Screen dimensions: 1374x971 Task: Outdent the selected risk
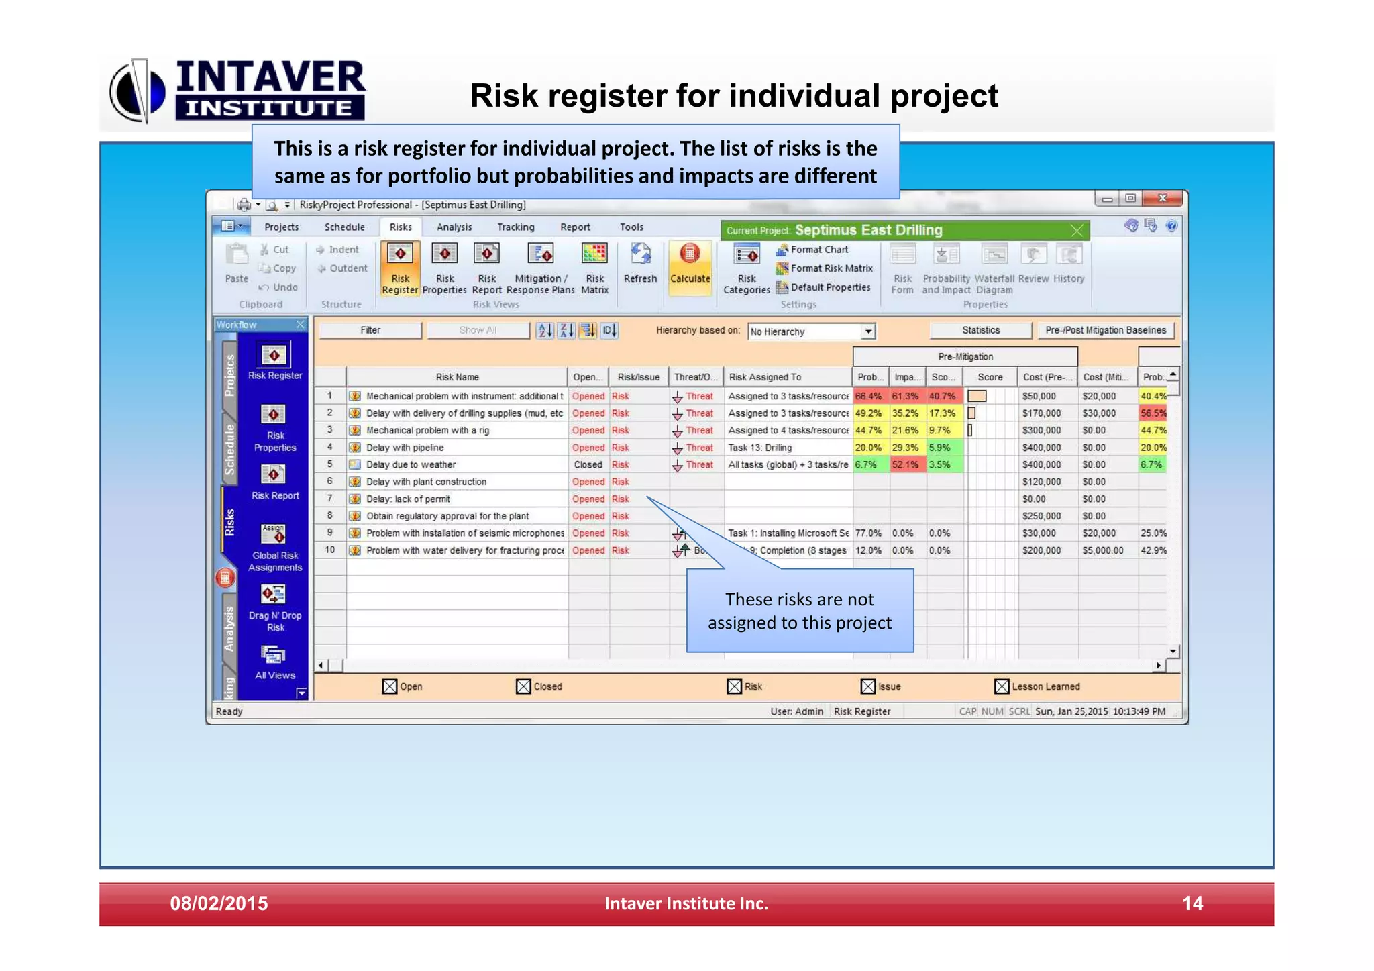pyautogui.click(x=341, y=268)
